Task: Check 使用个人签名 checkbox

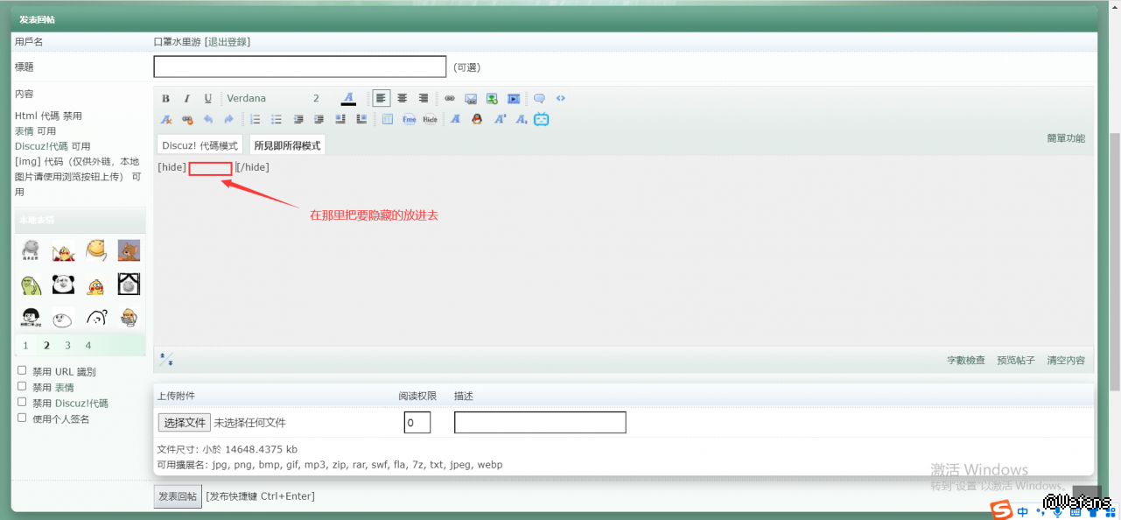Action: pyautogui.click(x=22, y=418)
